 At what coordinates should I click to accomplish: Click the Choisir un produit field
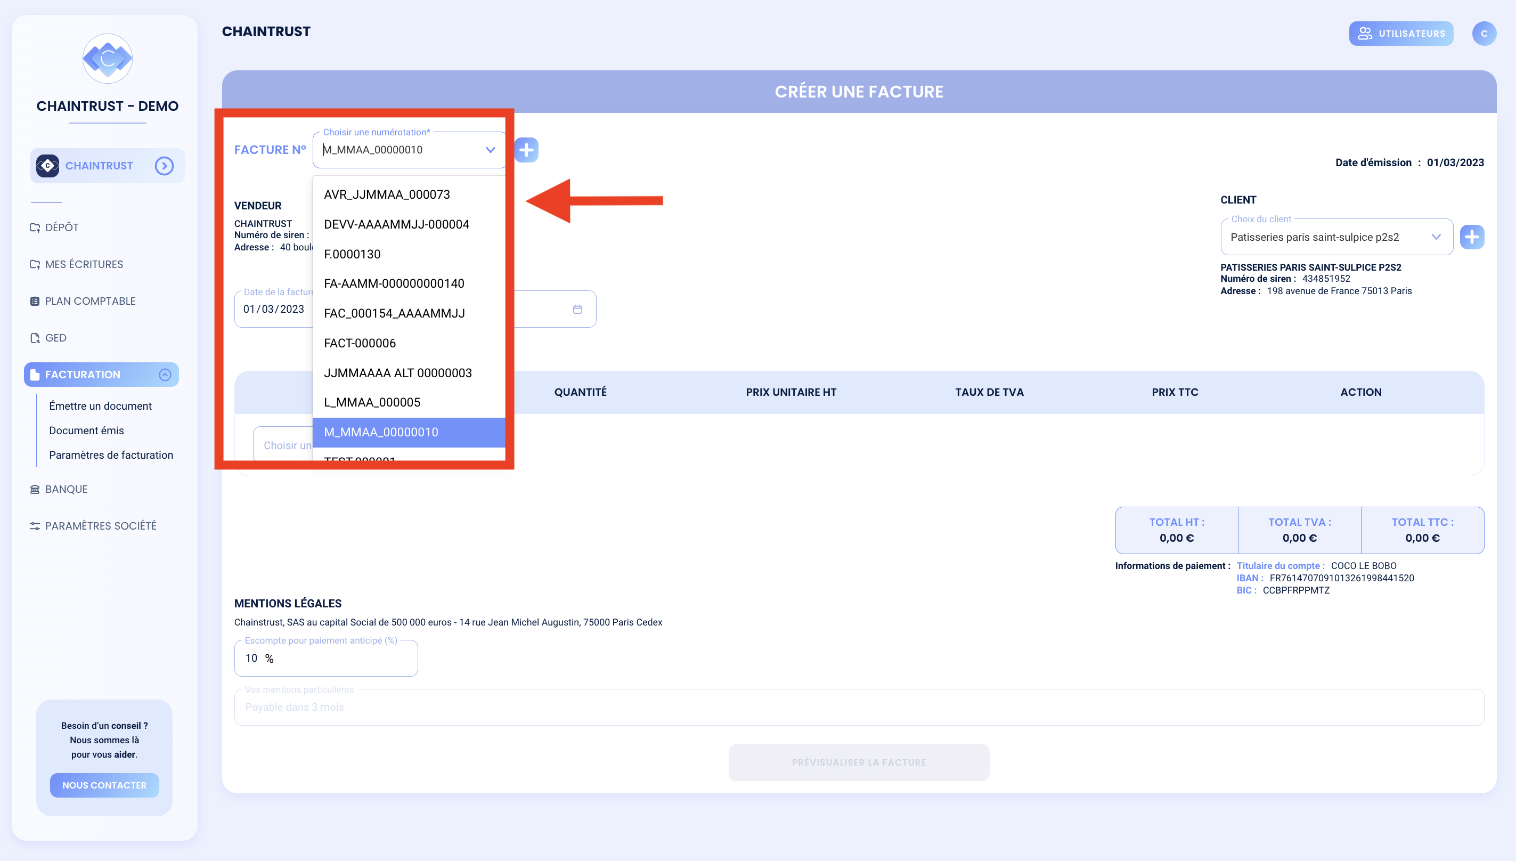(283, 445)
